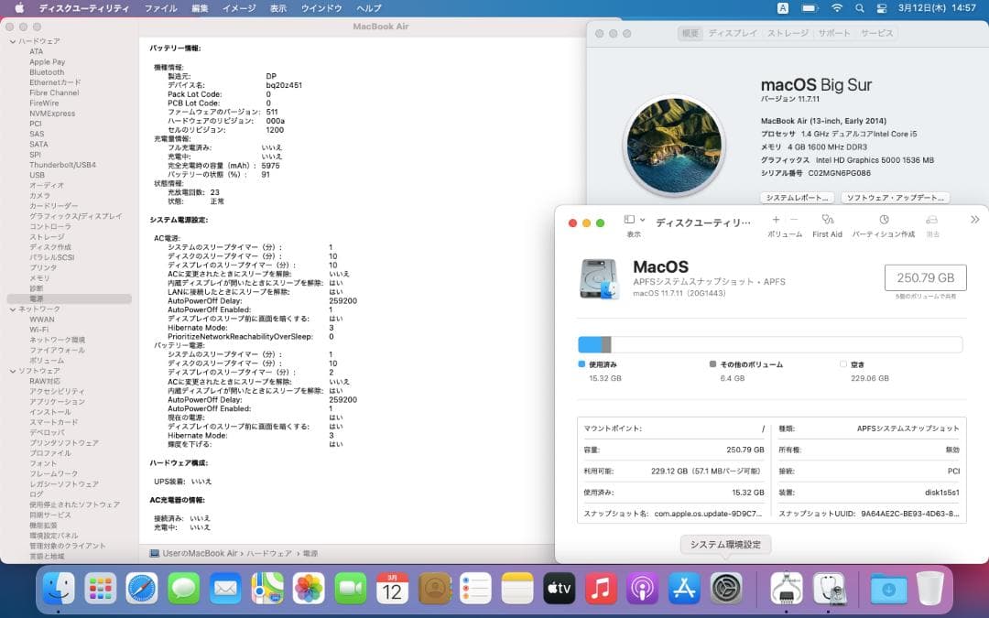989x618 pixels.
Task: Remove volume with minus icon
Action: coord(794,220)
